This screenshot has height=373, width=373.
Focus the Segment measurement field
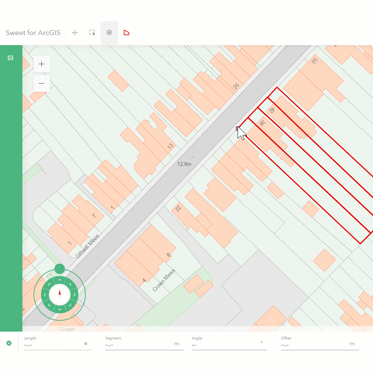click(139, 345)
